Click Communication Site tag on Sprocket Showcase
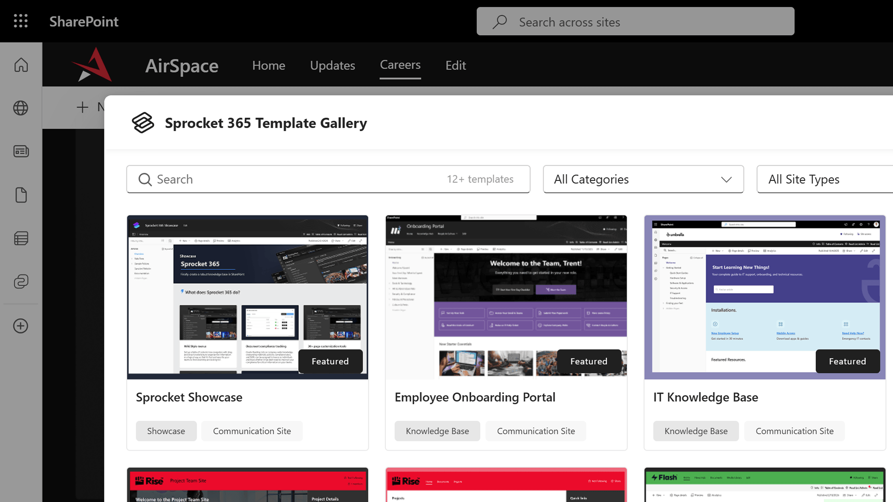893x502 pixels. tap(252, 431)
